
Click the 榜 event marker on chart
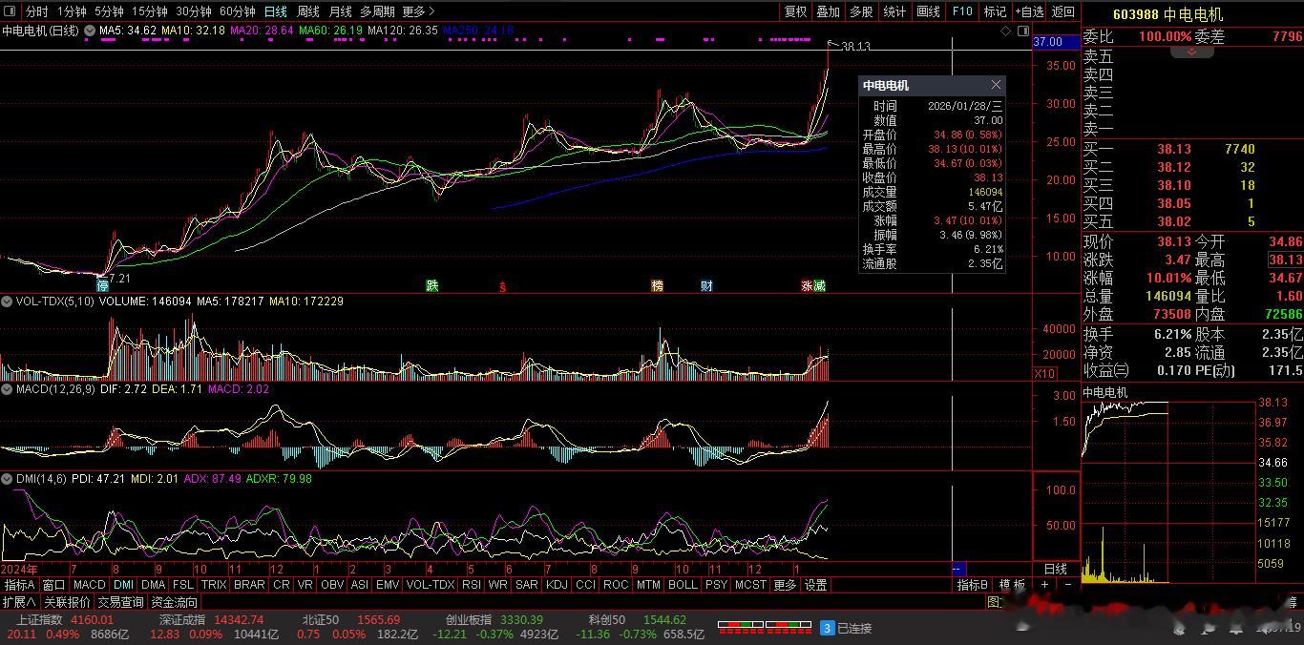pyautogui.click(x=657, y=285)
